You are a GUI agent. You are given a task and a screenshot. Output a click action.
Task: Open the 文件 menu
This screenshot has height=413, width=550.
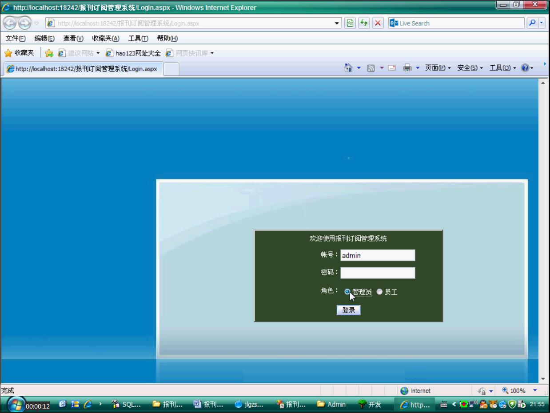point(15,39)
